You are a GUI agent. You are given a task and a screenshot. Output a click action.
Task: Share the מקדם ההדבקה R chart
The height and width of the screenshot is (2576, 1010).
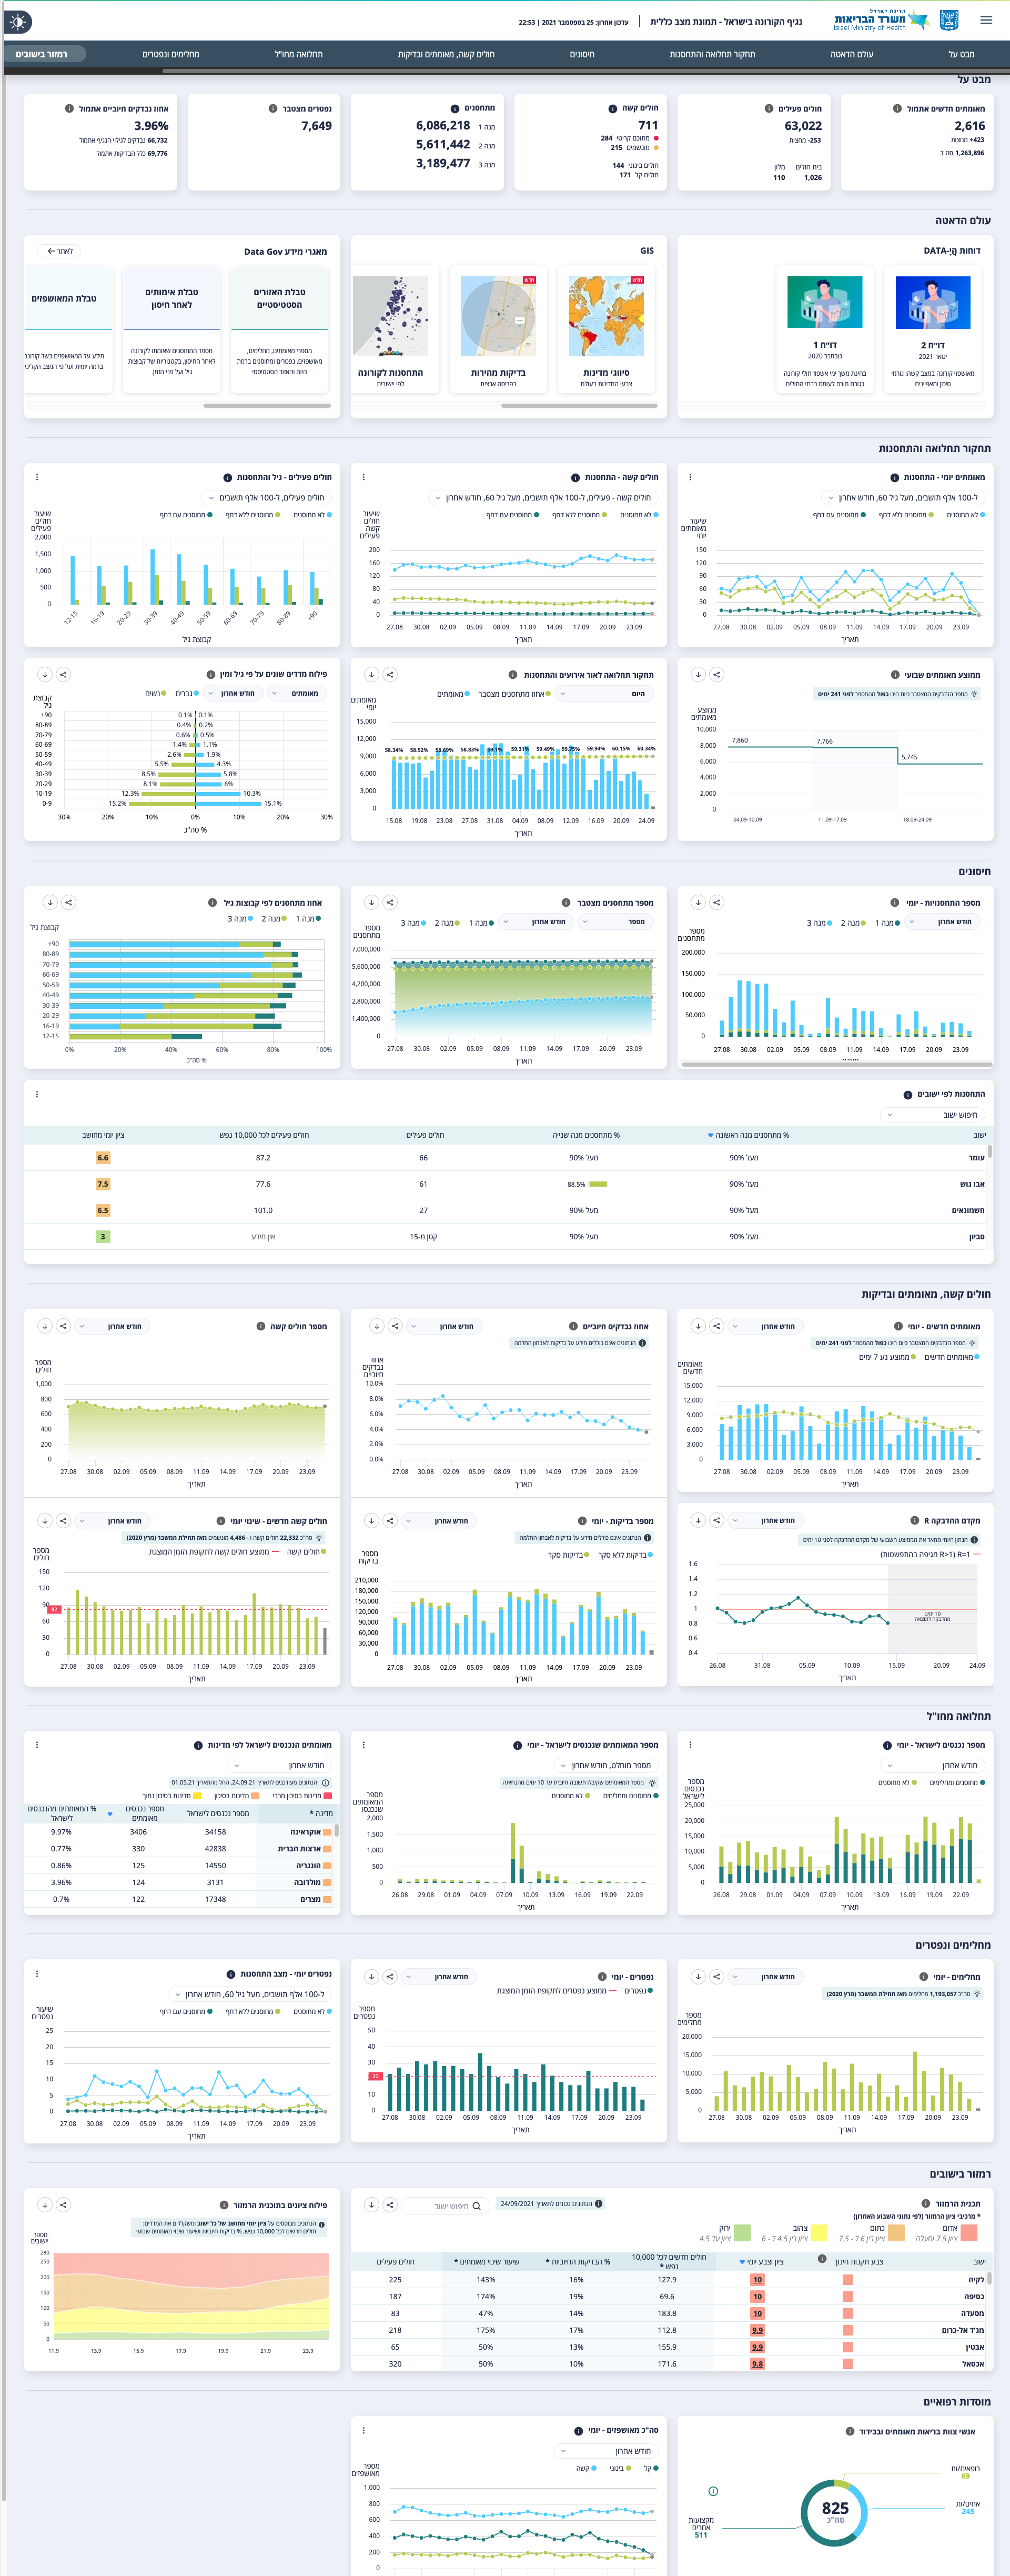(716, 1520)
